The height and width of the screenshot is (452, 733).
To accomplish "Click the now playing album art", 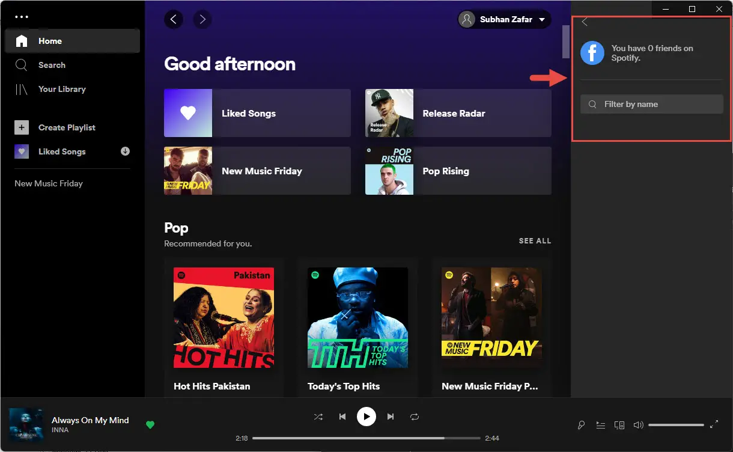I will (x=26, y=425).
